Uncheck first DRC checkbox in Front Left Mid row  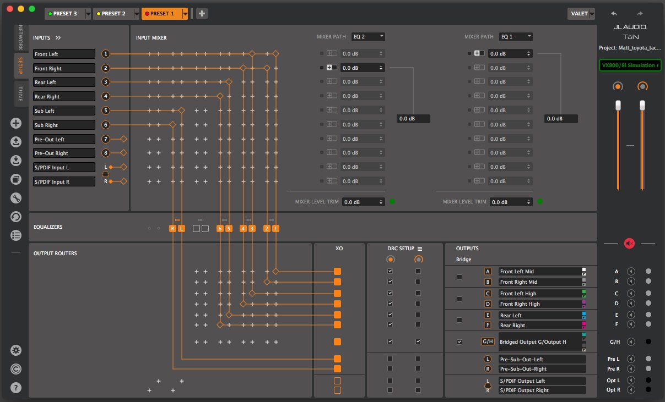(x=390, y=271)
